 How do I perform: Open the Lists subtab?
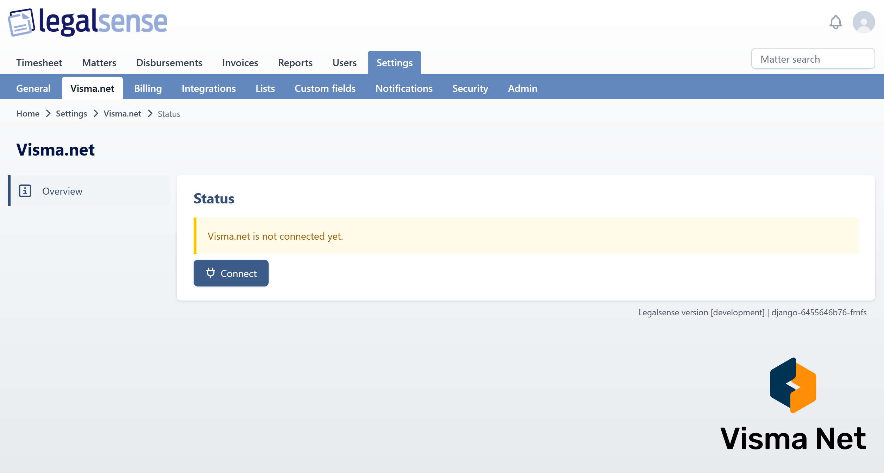coord(265,88)
